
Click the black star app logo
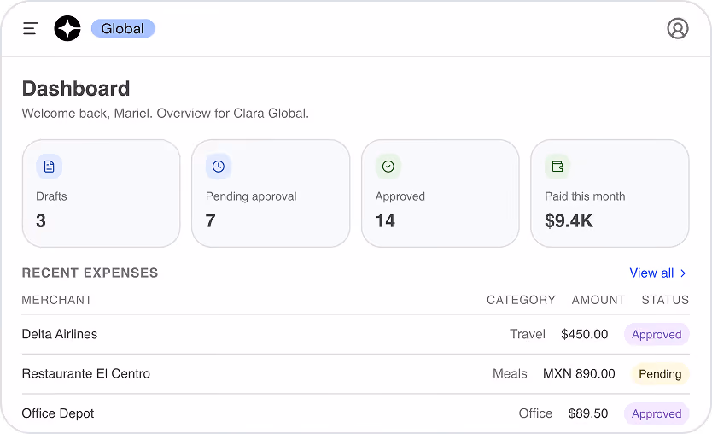[67, 28]
